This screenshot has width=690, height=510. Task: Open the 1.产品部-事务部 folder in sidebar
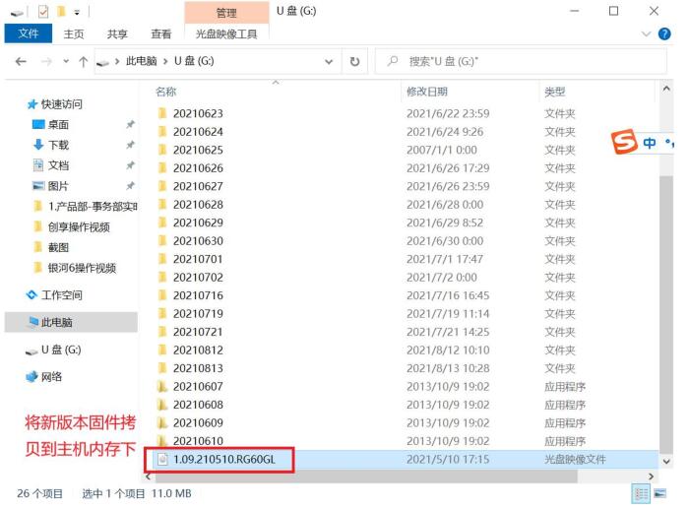pos(93,207)
